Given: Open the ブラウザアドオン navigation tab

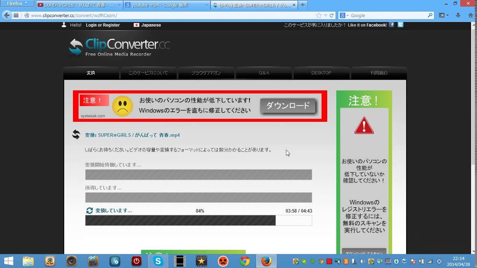Looking at the screenshot, I should coord(206,73).
